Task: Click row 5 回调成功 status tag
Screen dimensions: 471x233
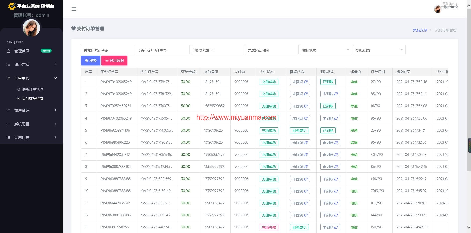Action: (x=299, y=130)
